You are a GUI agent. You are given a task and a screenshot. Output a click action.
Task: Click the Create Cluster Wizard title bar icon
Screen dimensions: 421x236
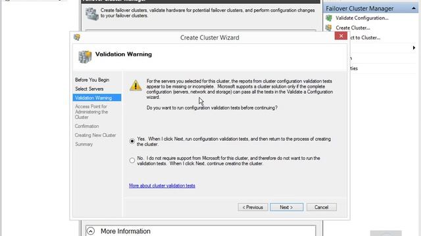click(77, 37)
